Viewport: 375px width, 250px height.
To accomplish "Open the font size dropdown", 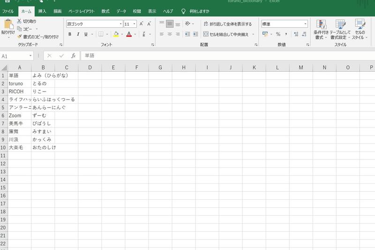I will click(135, 24).
